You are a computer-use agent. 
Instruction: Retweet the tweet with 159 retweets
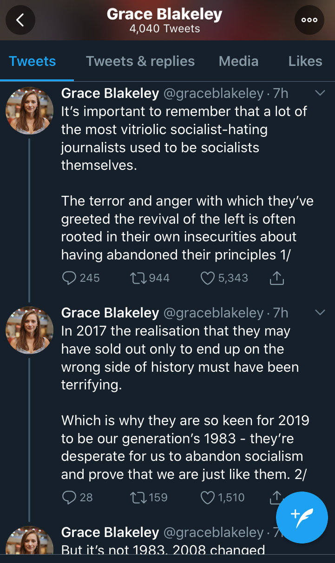click(x=138, y=498)
